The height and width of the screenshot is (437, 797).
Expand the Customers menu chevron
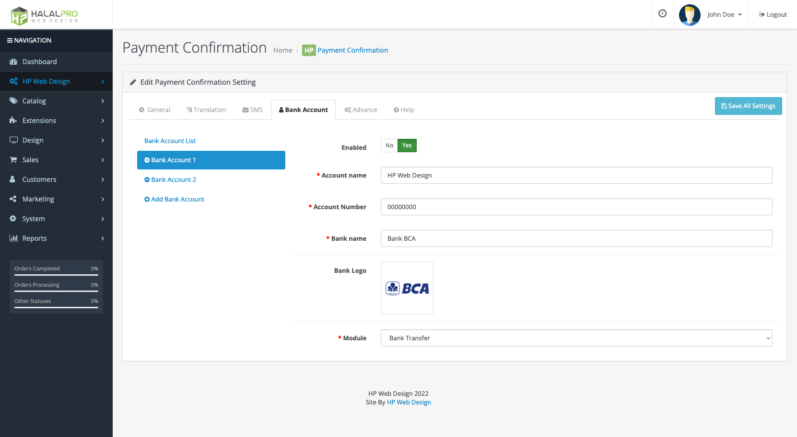coord(103,179)
